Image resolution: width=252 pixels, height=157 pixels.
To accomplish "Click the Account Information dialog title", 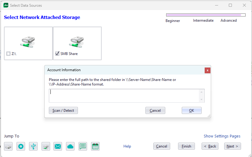I will pos(64,70).
